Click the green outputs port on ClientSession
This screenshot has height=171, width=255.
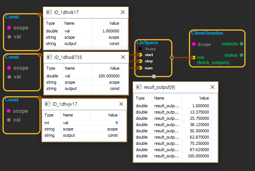click(x=241, y=44)
